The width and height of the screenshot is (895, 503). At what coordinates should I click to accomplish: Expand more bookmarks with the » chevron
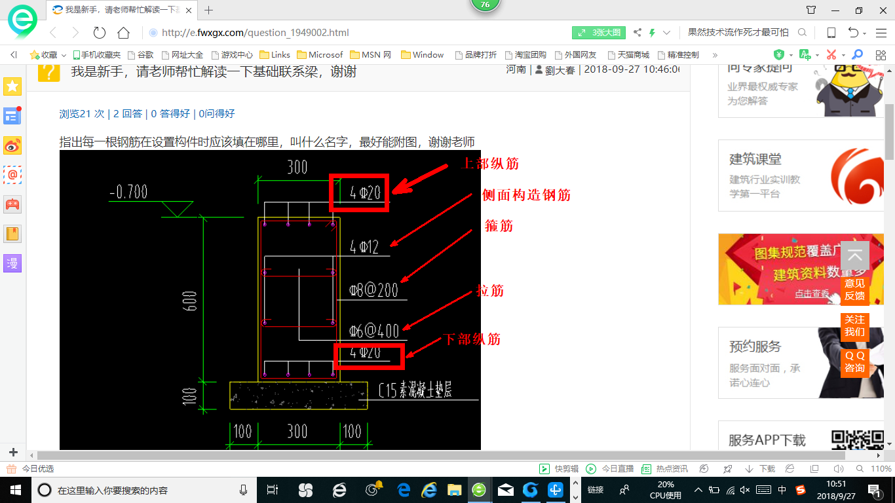point(715,55)
